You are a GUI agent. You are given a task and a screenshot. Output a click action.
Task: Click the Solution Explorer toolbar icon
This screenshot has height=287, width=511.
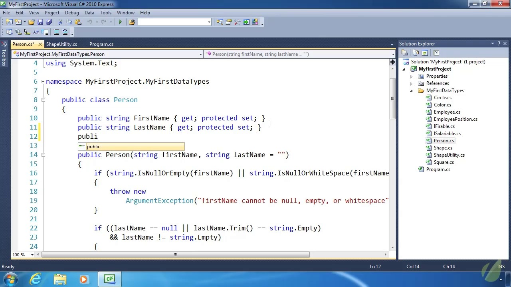click(220, 22)
